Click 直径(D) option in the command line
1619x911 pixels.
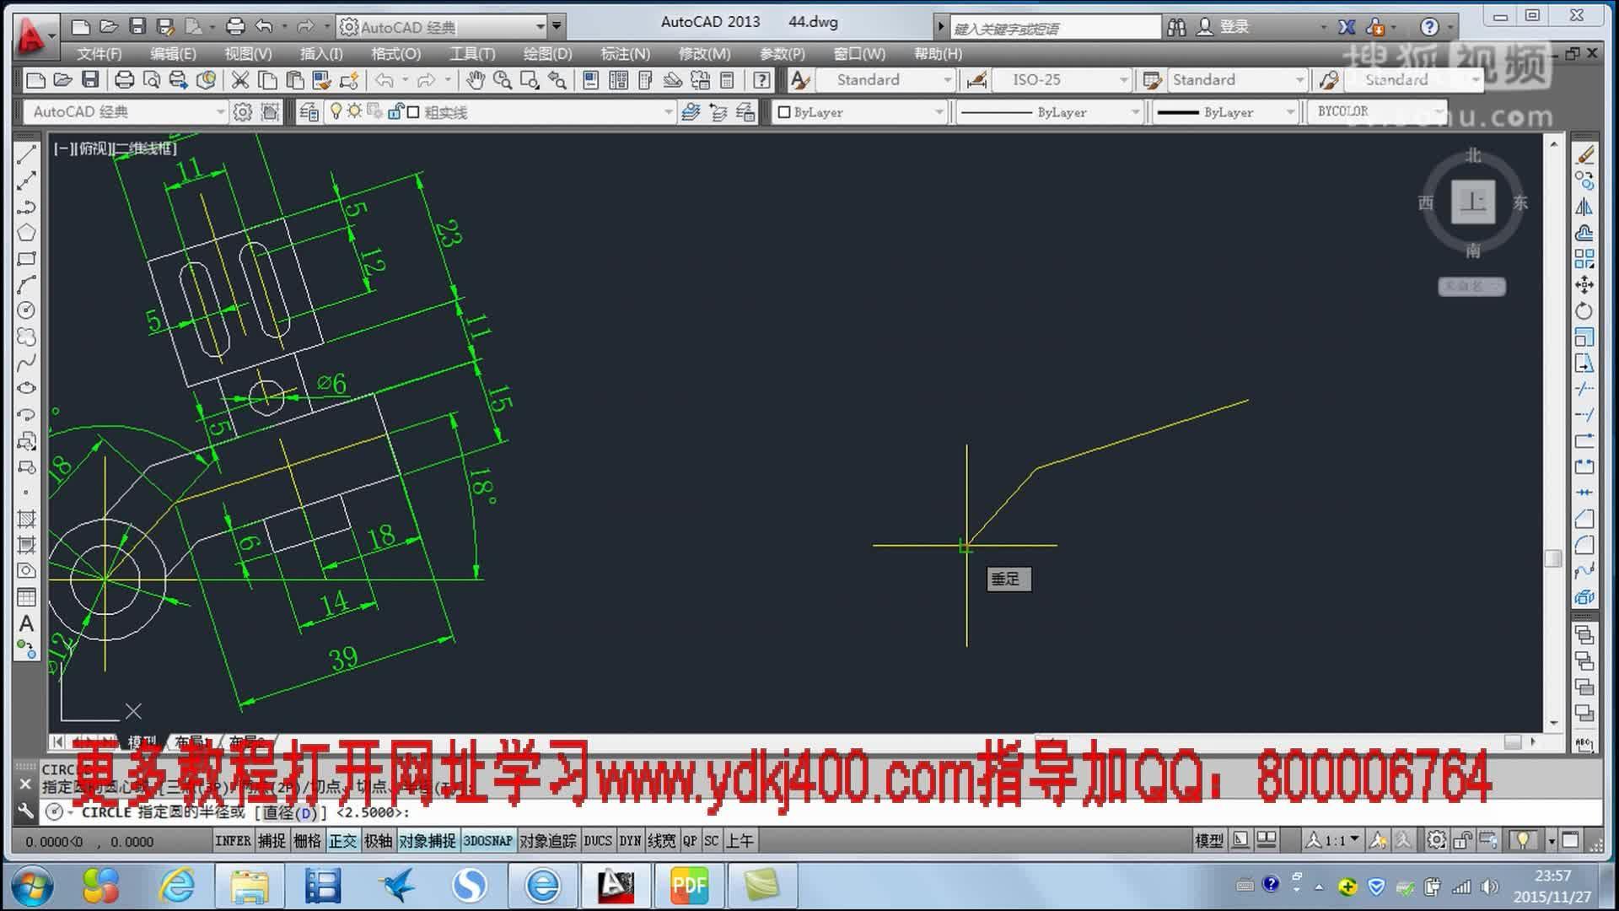(x=289, y=814)
